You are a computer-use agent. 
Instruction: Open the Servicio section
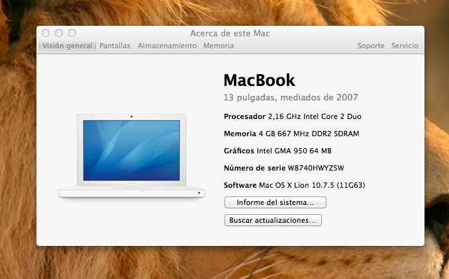(x=405, y=46)
